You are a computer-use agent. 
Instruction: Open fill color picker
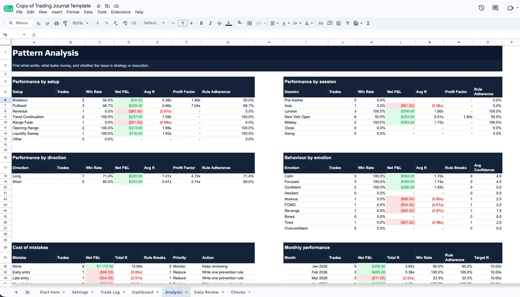[x=240, y=23]
